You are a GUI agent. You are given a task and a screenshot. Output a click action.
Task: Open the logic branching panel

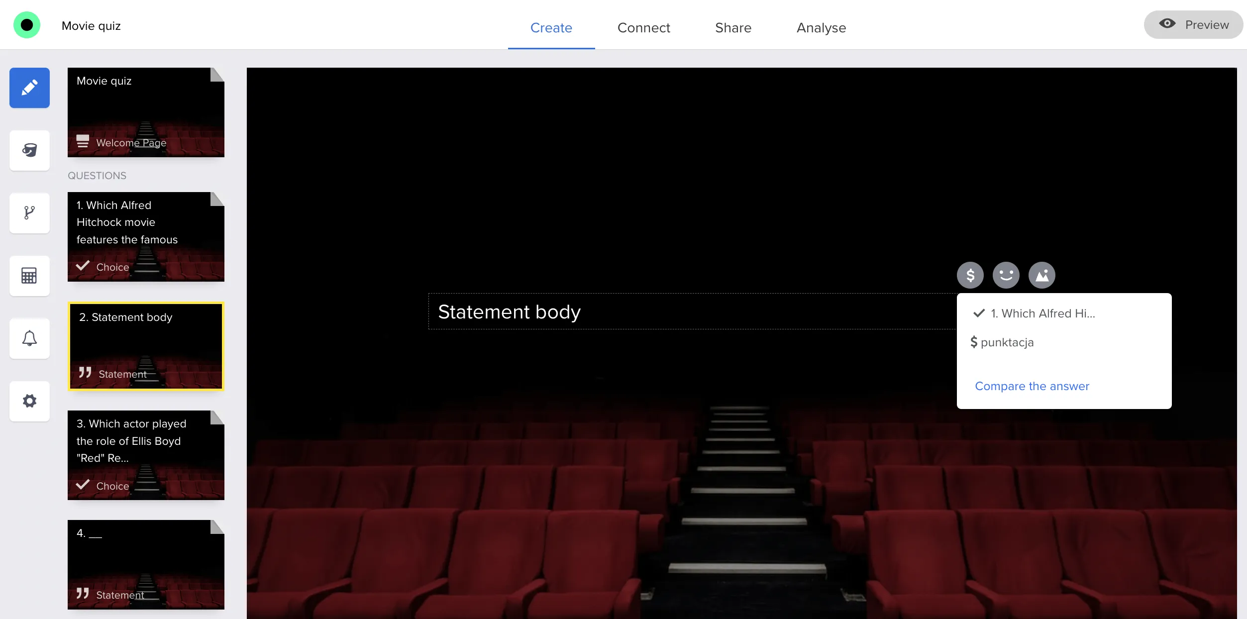pyautogui.click(x=29, y=213)
